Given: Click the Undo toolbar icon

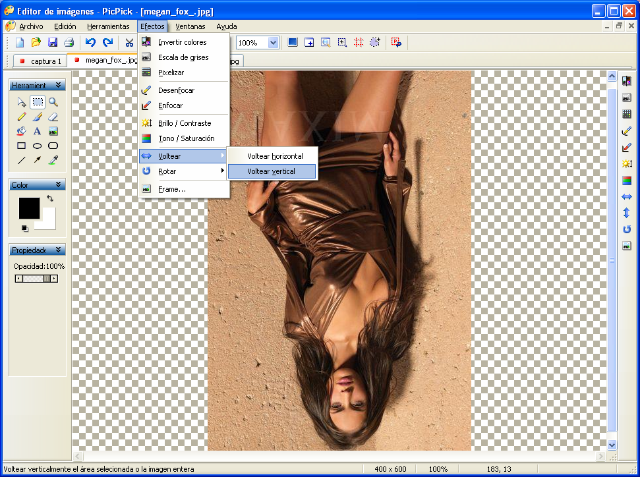Looking at the screenshot, I should coord(90,42).
